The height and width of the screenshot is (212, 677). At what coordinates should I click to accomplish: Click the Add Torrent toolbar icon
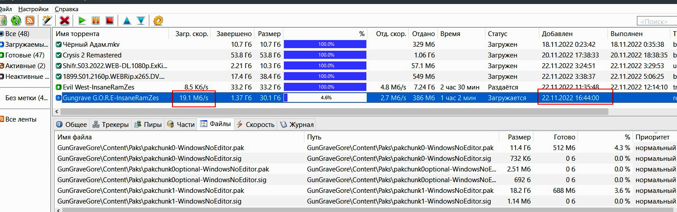[3, 20]
